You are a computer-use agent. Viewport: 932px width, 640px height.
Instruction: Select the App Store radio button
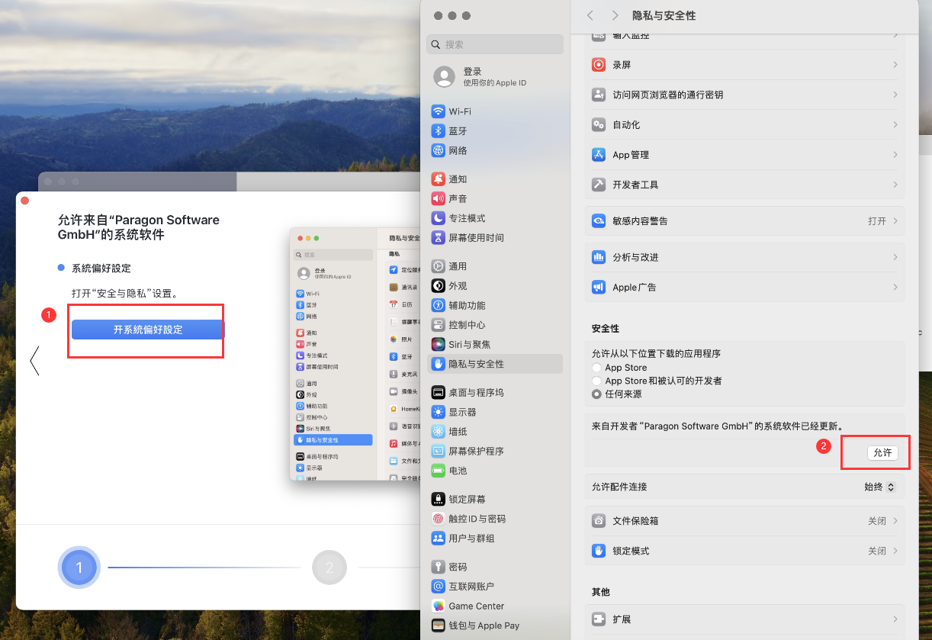pos(597,368)
